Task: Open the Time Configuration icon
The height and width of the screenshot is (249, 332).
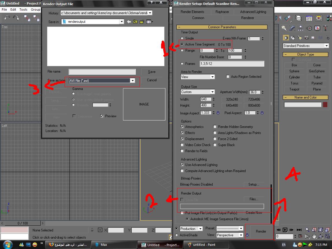Action: click(300, 236)
